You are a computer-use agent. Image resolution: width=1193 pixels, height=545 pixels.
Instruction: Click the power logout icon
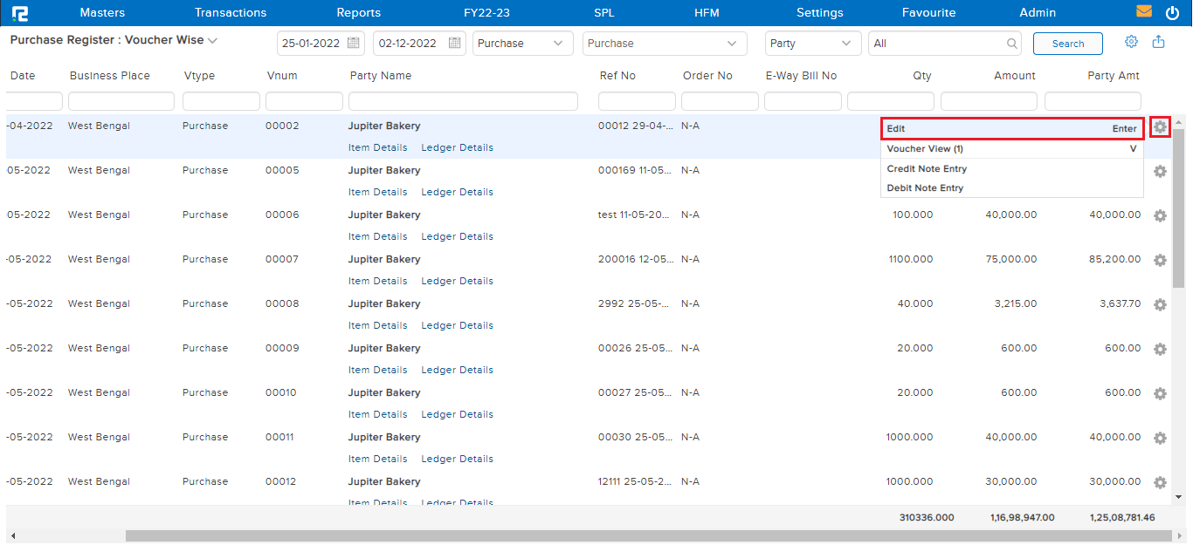(1172, 13)
